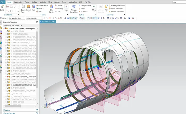The width and height of the screenshot is (186, 114).
Task: Click the Fill Surface command
Action: [x=83, y=11]
